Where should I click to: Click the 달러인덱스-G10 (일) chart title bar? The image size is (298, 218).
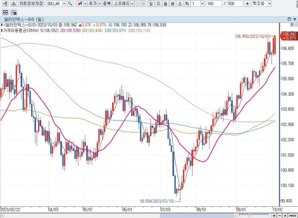coord(149,19)
